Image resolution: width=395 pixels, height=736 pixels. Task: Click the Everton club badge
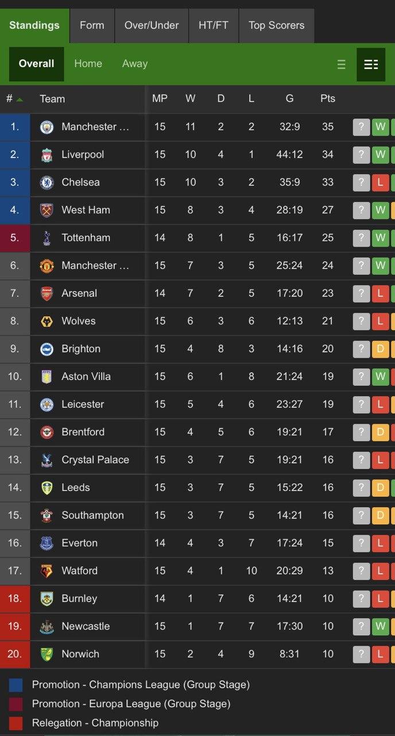47,543
